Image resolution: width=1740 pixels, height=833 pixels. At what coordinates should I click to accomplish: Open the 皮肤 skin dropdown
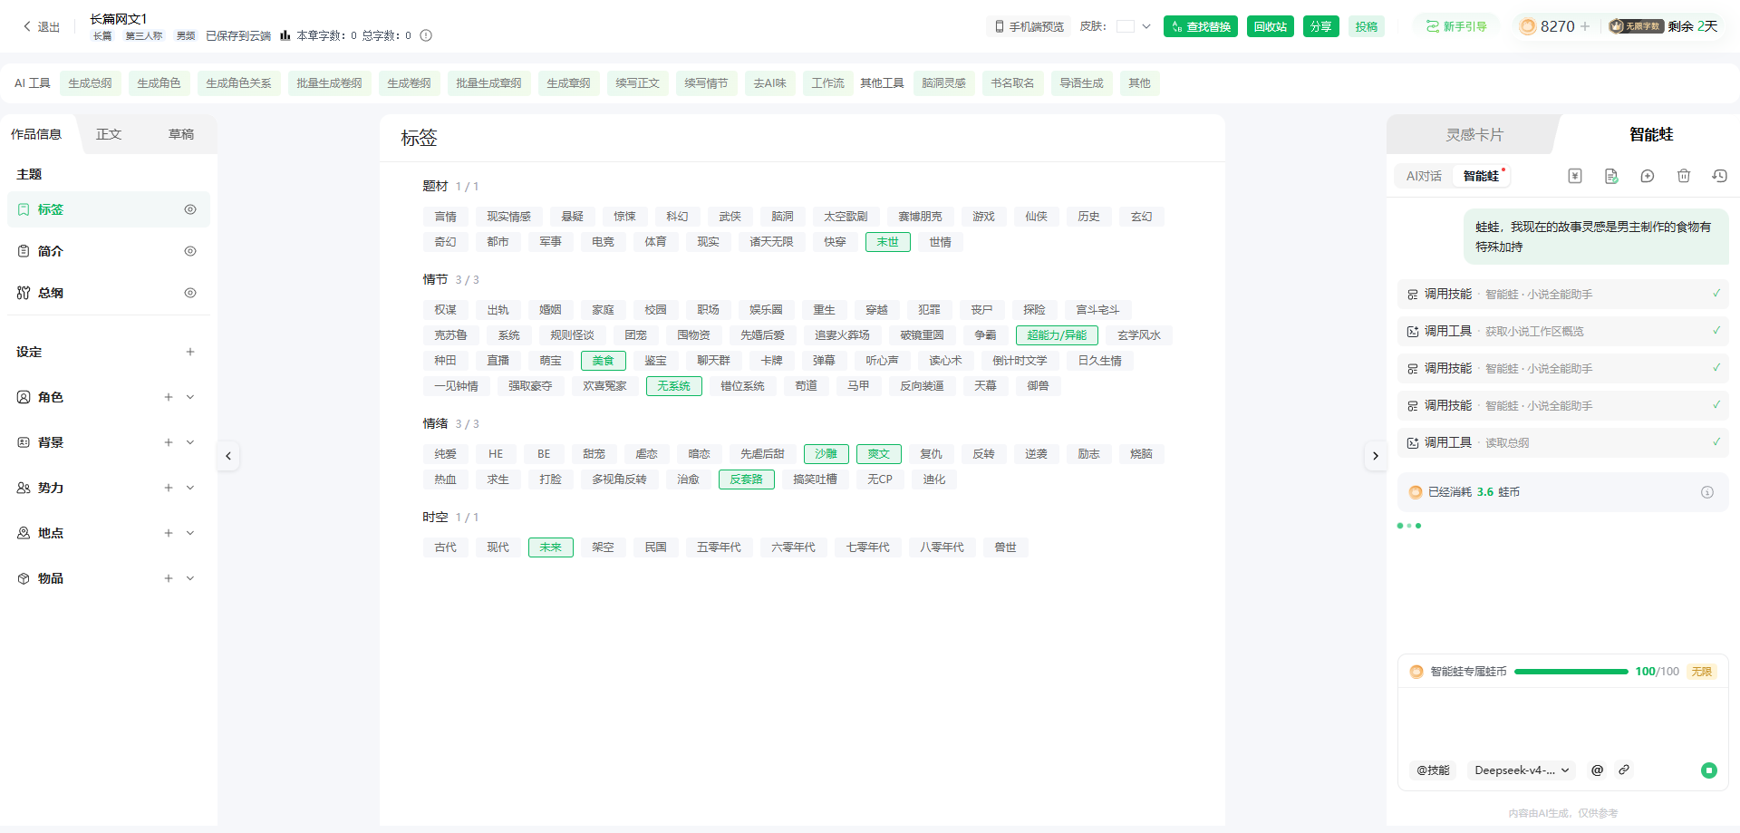pyautogui.click(x=1134, y=26)
